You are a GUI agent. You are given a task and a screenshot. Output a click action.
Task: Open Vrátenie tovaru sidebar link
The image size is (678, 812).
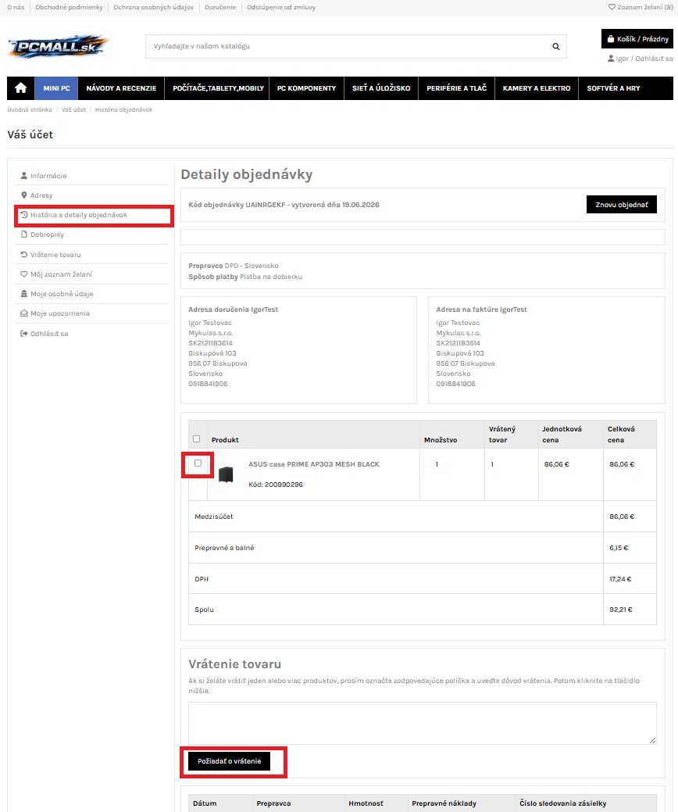[x=55, y=255]
